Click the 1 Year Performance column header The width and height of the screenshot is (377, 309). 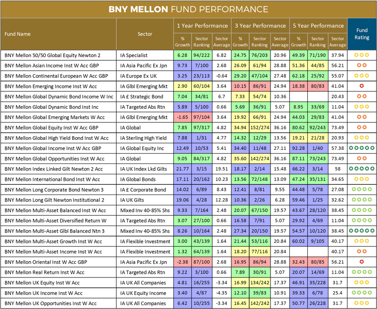tap(202, 25)
